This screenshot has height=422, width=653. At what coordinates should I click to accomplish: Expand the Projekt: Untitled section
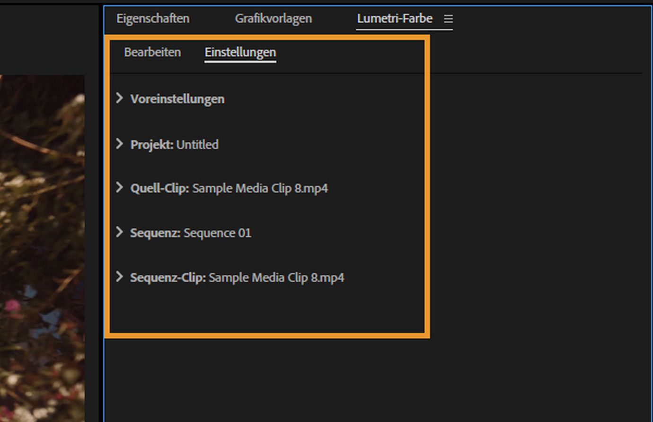[120, 144]
